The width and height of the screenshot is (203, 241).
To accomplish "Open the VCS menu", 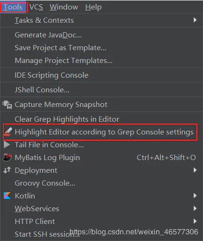I will point(36,7).
